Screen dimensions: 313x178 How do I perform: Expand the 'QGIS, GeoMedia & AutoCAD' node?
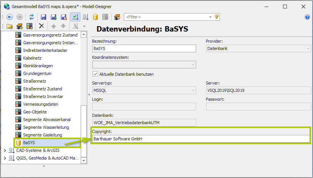point(5,158)
